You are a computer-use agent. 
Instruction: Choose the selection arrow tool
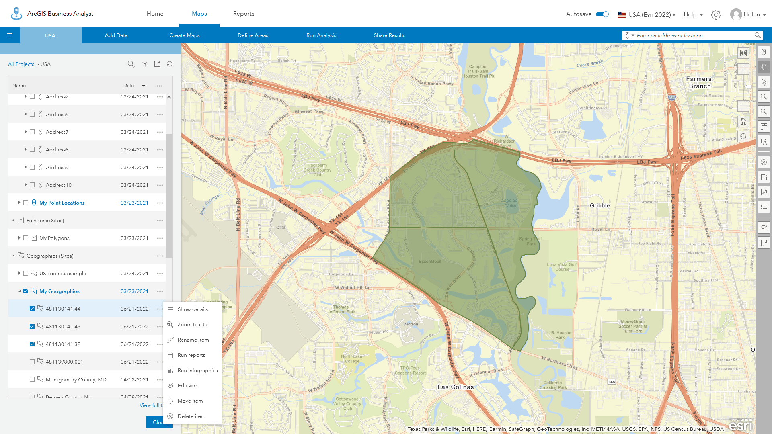coord(764,82)
